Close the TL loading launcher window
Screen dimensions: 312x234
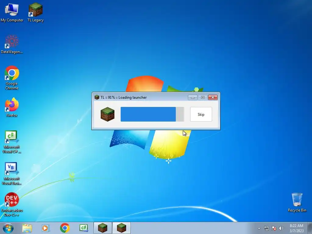(x=213, y=97)
